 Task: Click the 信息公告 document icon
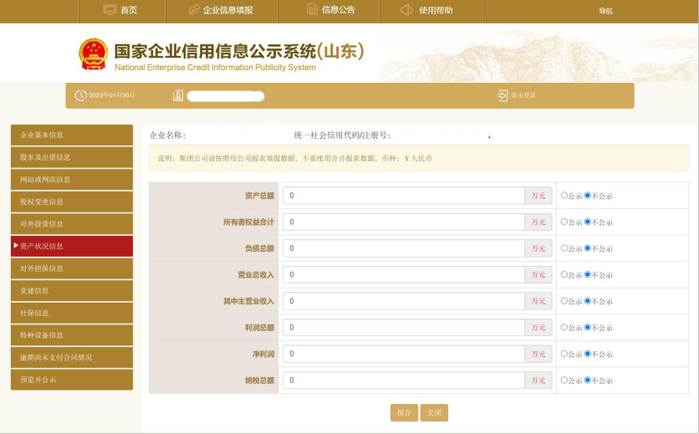pos(309,10)
